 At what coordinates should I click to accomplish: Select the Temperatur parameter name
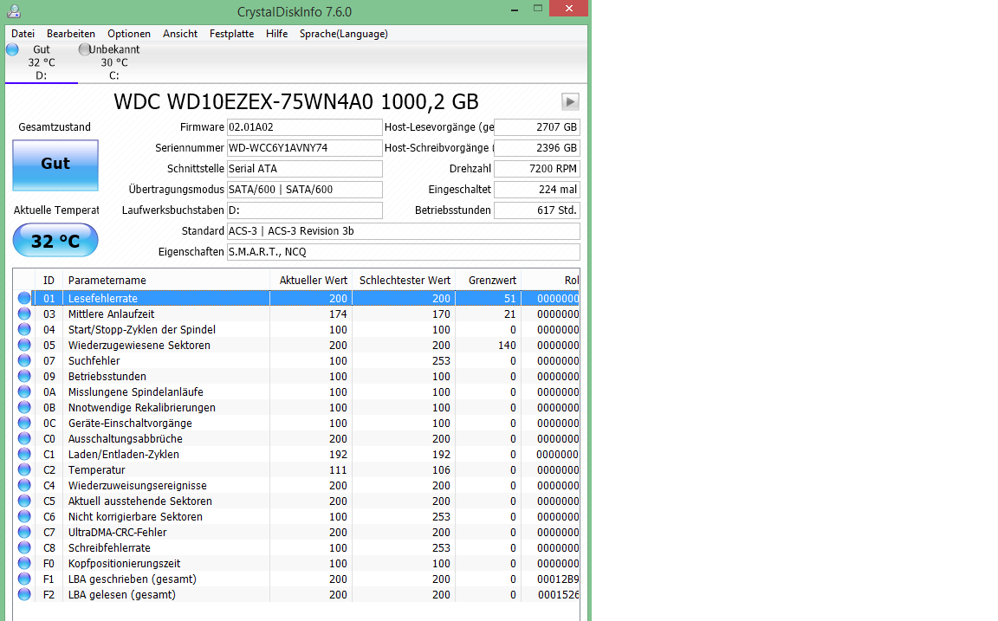coord(97,469)
